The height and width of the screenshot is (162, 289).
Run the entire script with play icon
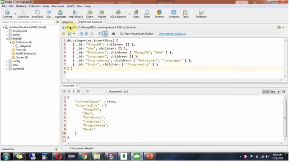click(x=81, y=34)
